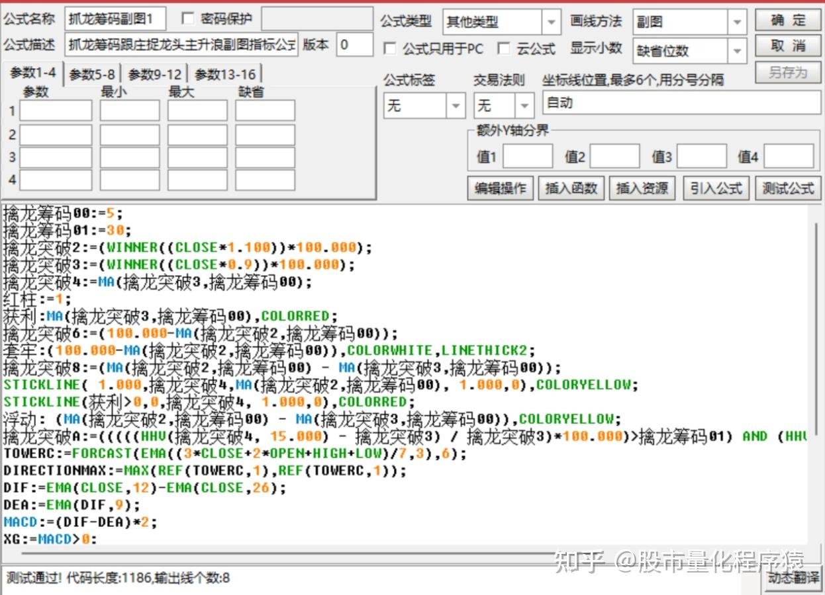The width and height of the screenshot is (825, 595).
Task: Toggle the 云公式 checkbox
Action: (504, 48)
